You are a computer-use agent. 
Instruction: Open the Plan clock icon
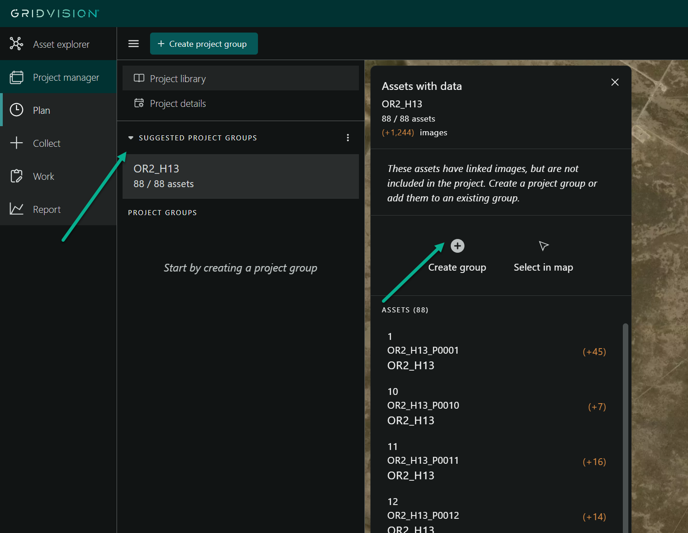coord(17,110)
